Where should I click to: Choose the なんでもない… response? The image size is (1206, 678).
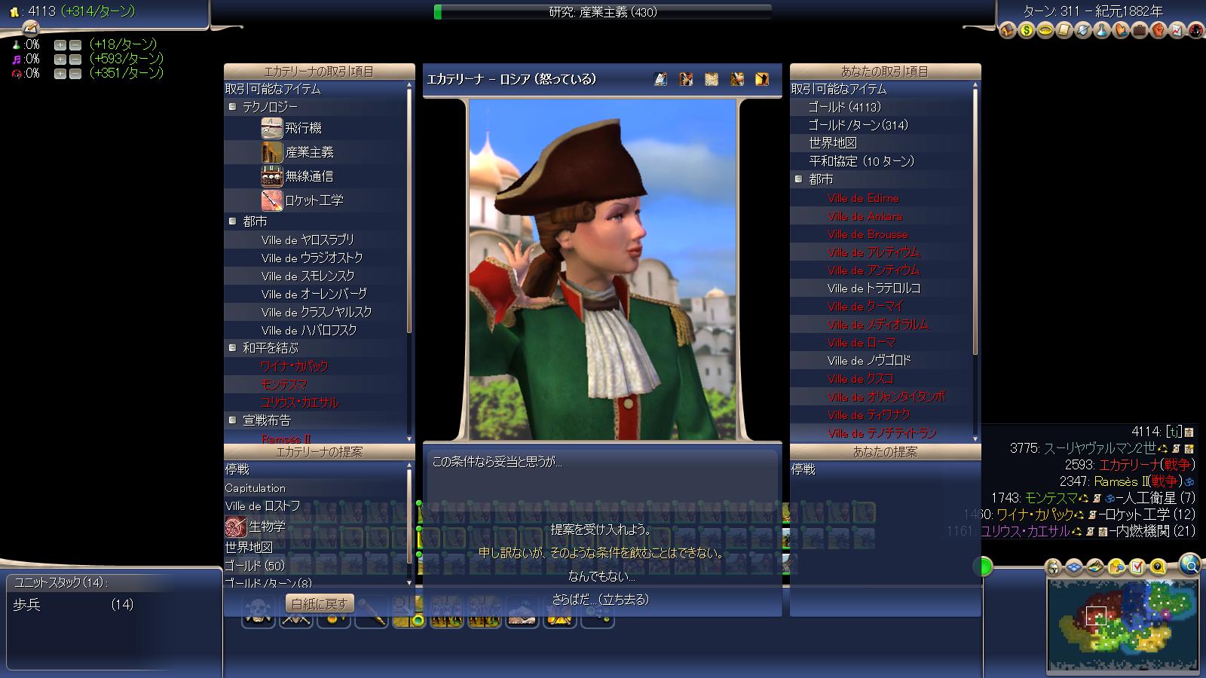click(x=601, y=576)
